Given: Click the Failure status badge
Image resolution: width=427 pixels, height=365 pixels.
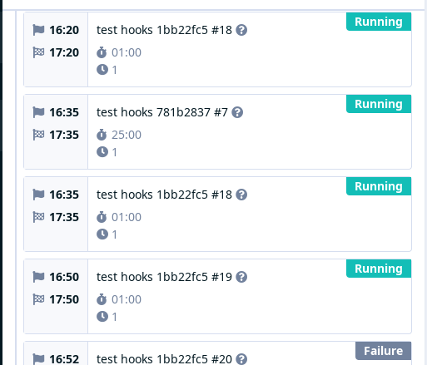Looking at the screenshot, I should point(383,351).
